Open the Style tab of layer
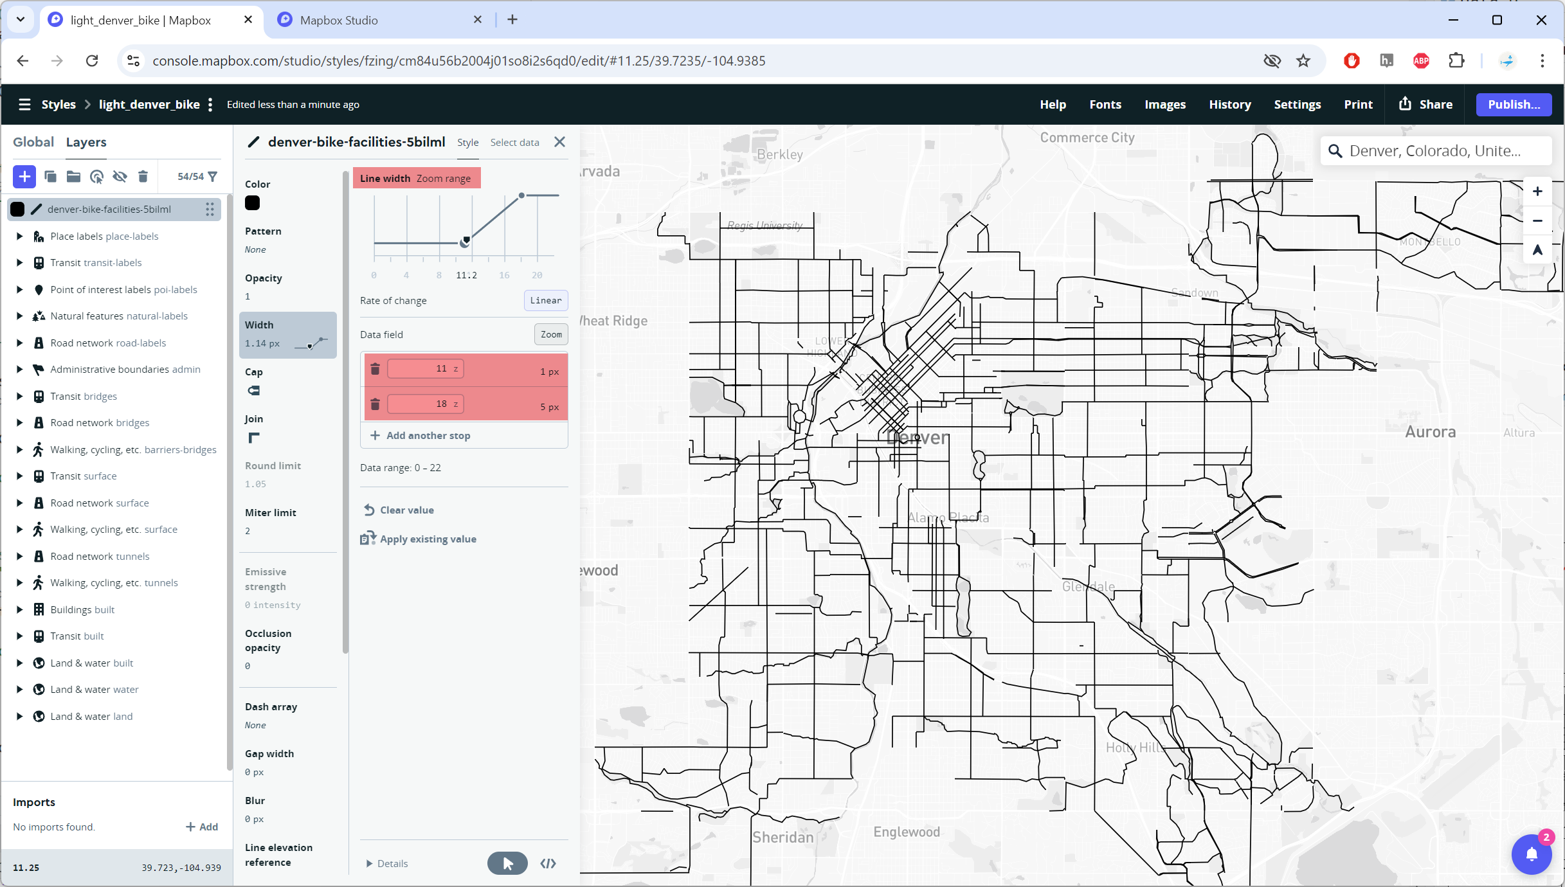The height and width of the screenshot is (887, 1565). click(468, 142)
